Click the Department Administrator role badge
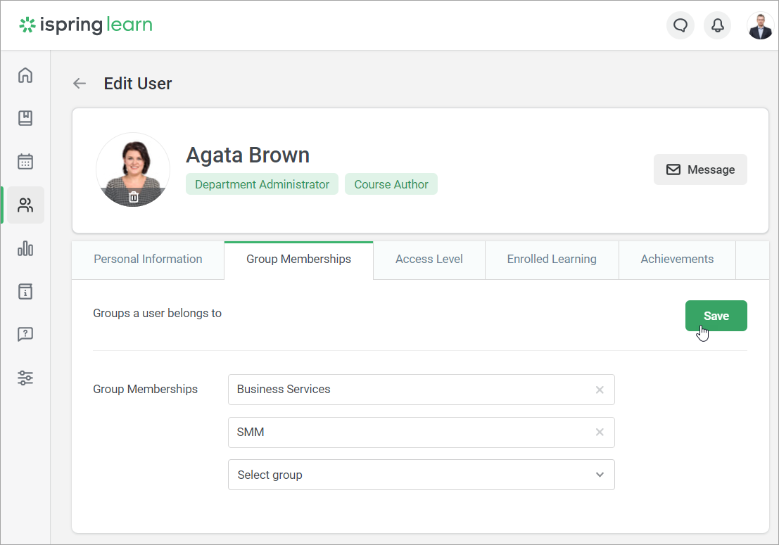Image resolution: width=779 pixels, height=545 pixels. [262, 184]
